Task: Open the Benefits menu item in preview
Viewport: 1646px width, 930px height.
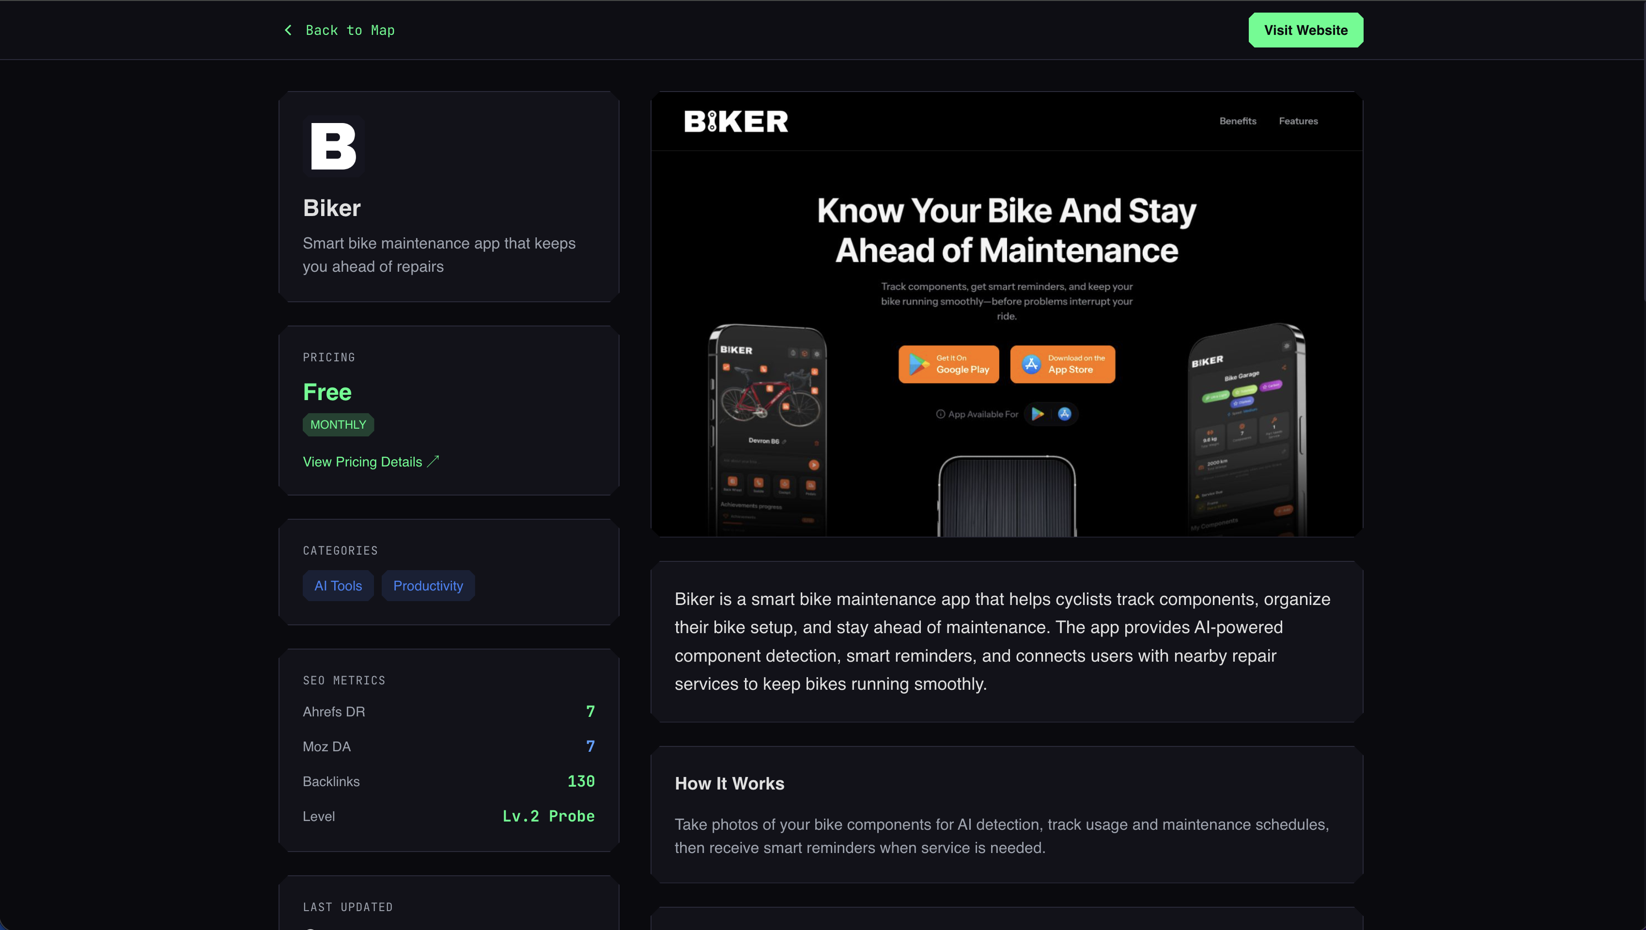Action: click(x=1238, y=121)
